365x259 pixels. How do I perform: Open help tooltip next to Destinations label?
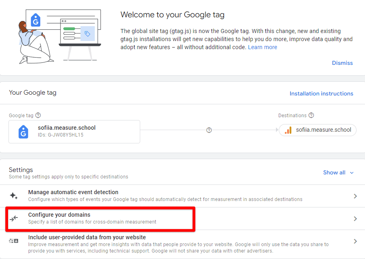click(311, 115)
